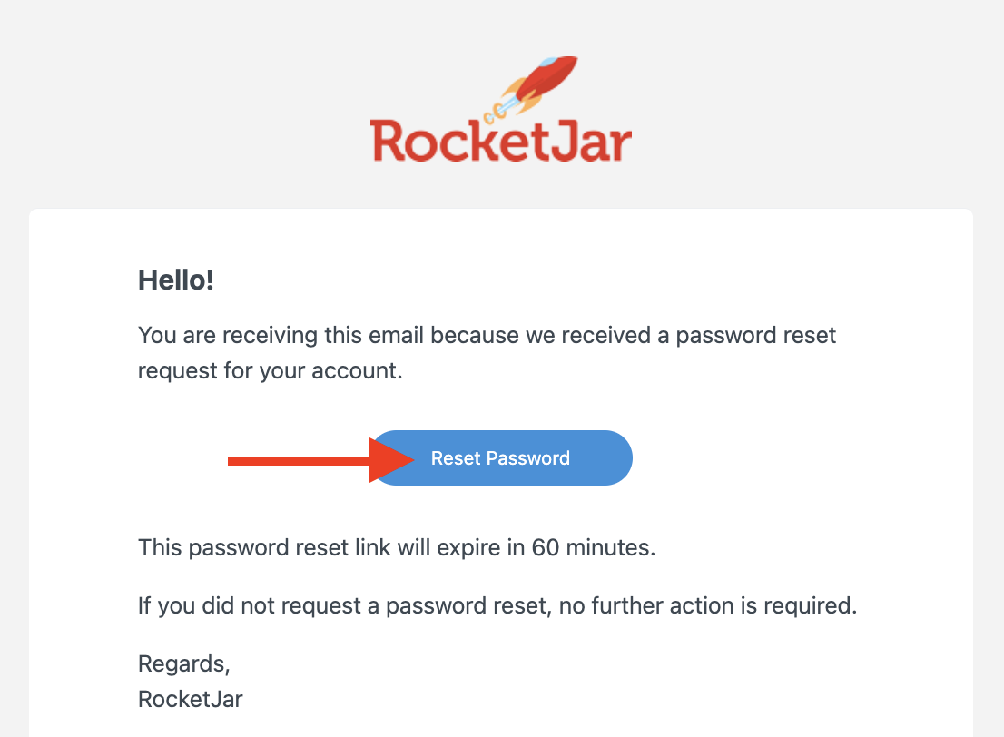
Task: Click the RocketJar wordmark in header
Action: 501,141
